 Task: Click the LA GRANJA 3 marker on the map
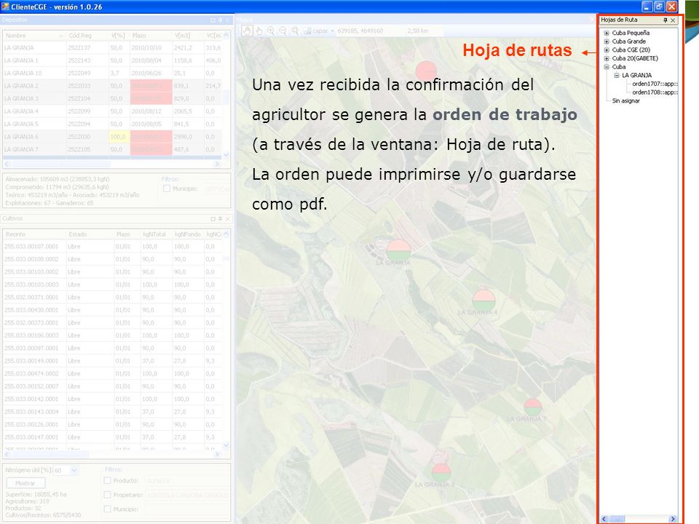tap(441, 472)
